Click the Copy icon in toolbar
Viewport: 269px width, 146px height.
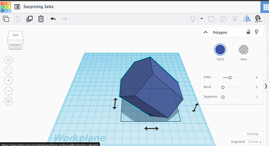tap(6, 19)
